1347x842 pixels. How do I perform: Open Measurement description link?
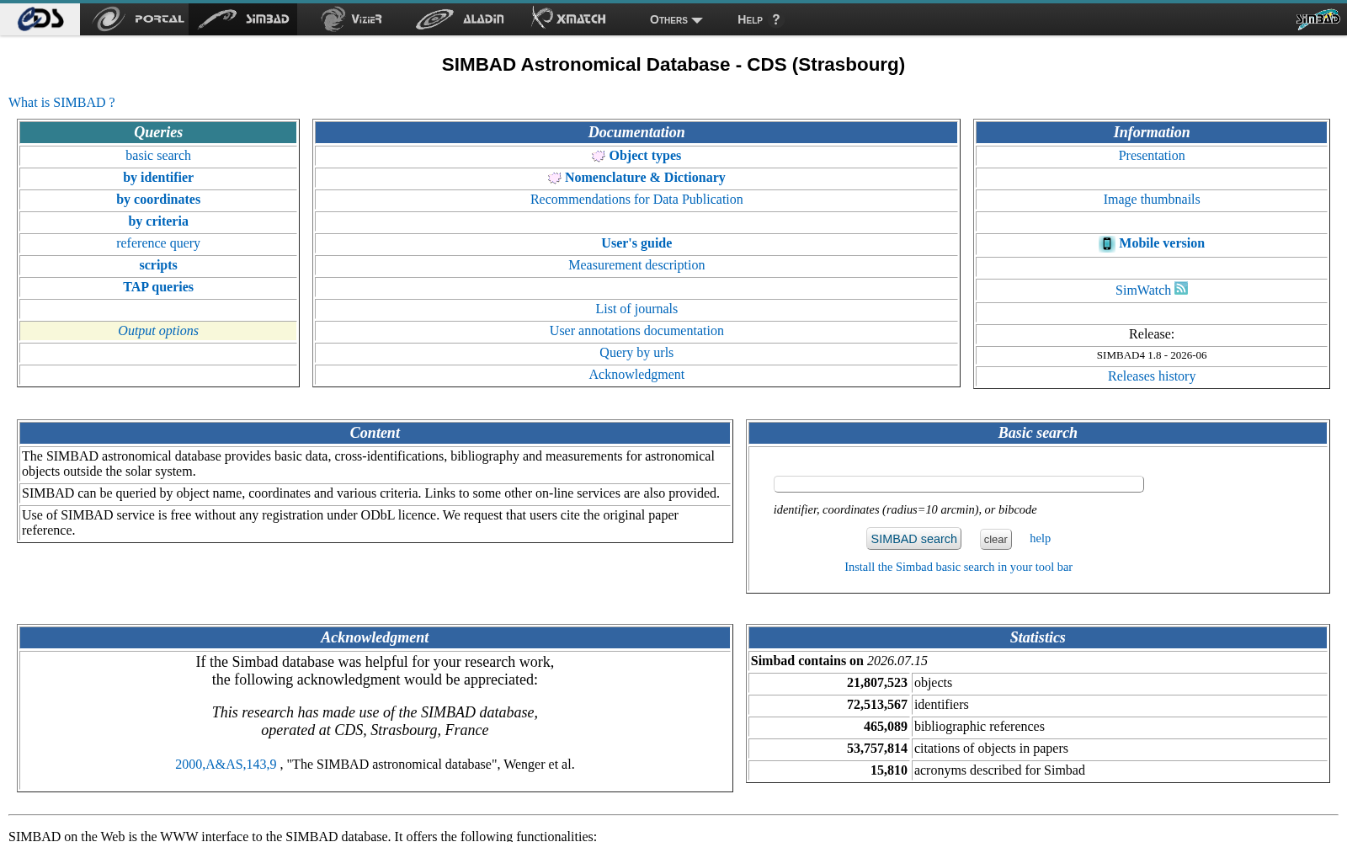tap(636, 265)
